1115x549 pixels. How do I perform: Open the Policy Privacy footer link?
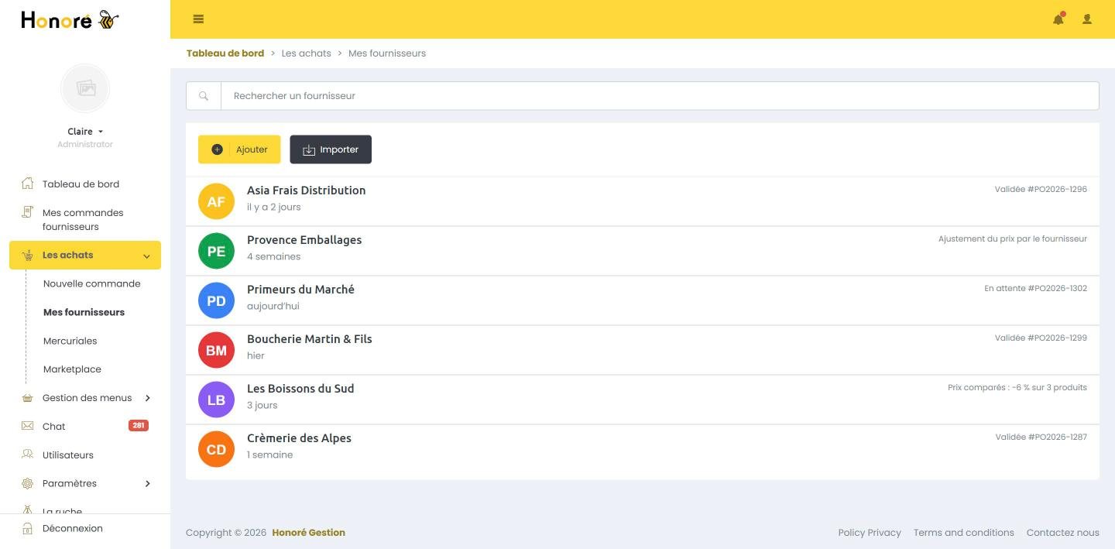click(870, 533)
